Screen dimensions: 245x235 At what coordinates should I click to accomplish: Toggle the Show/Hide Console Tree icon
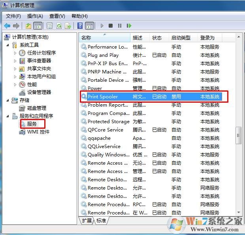[38, 26]
